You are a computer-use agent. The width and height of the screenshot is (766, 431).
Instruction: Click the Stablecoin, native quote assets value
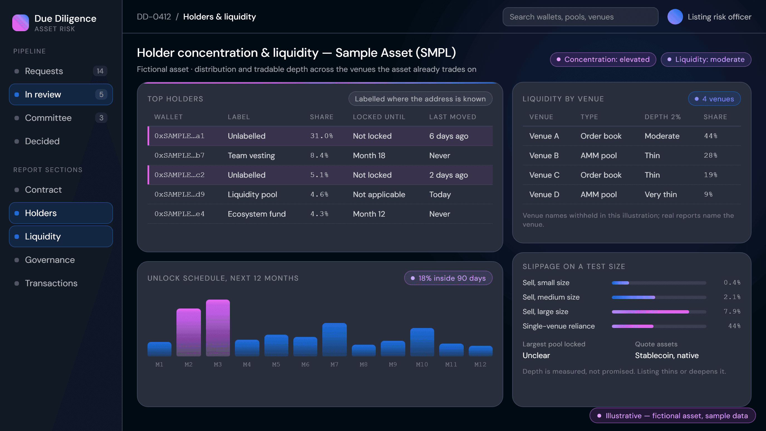(667, 356)
